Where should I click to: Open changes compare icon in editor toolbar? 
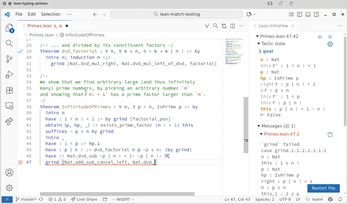pos(224,26)
